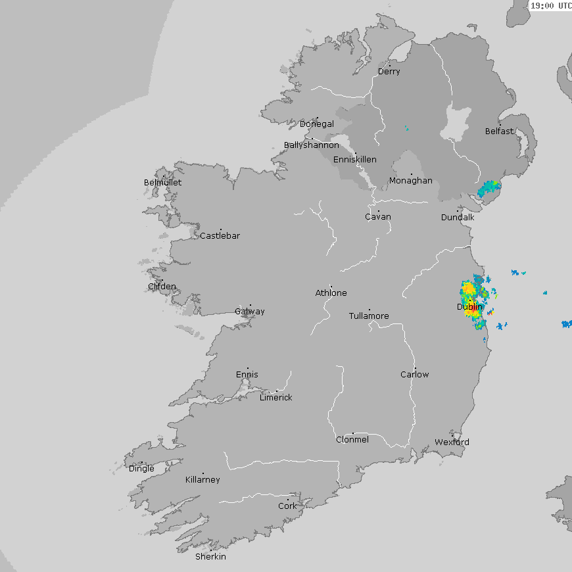Click the Sherkin label

[x=210, y=557]
